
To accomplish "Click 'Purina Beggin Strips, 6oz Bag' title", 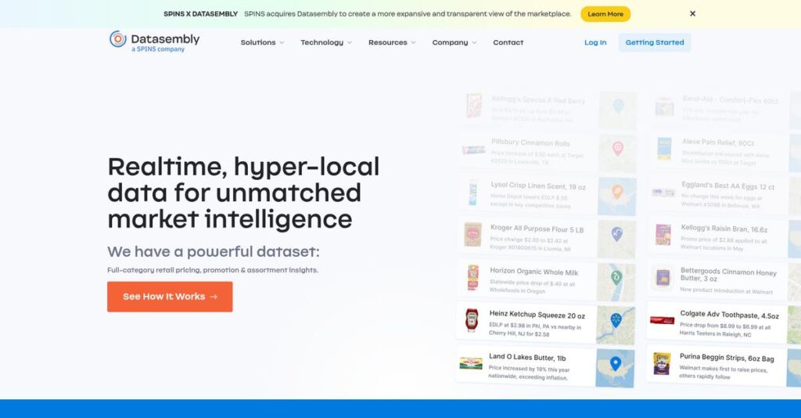I will (x=727, y=358).
